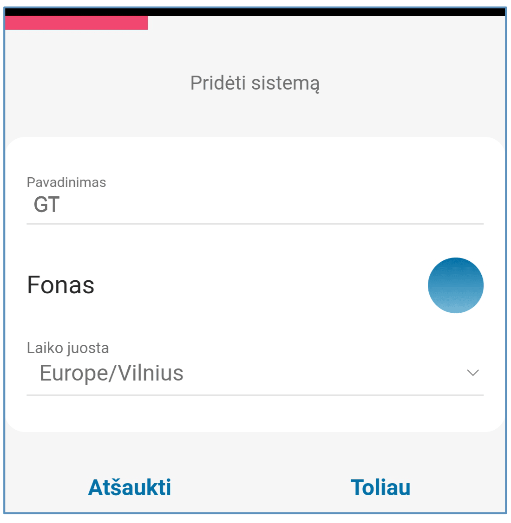Click the underline below Europe/Vilnius
511x523 pixels.
[x=255, y=395]
